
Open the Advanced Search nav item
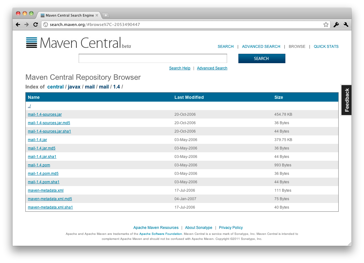(261, 47)
